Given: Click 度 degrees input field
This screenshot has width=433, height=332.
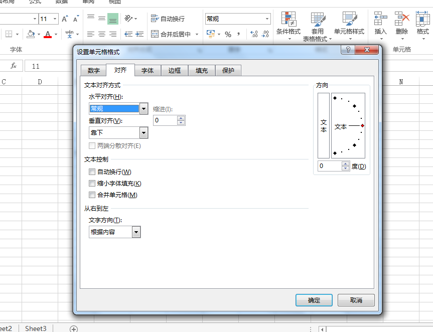Looking at the screenshot, I should [x=330, y=166].
